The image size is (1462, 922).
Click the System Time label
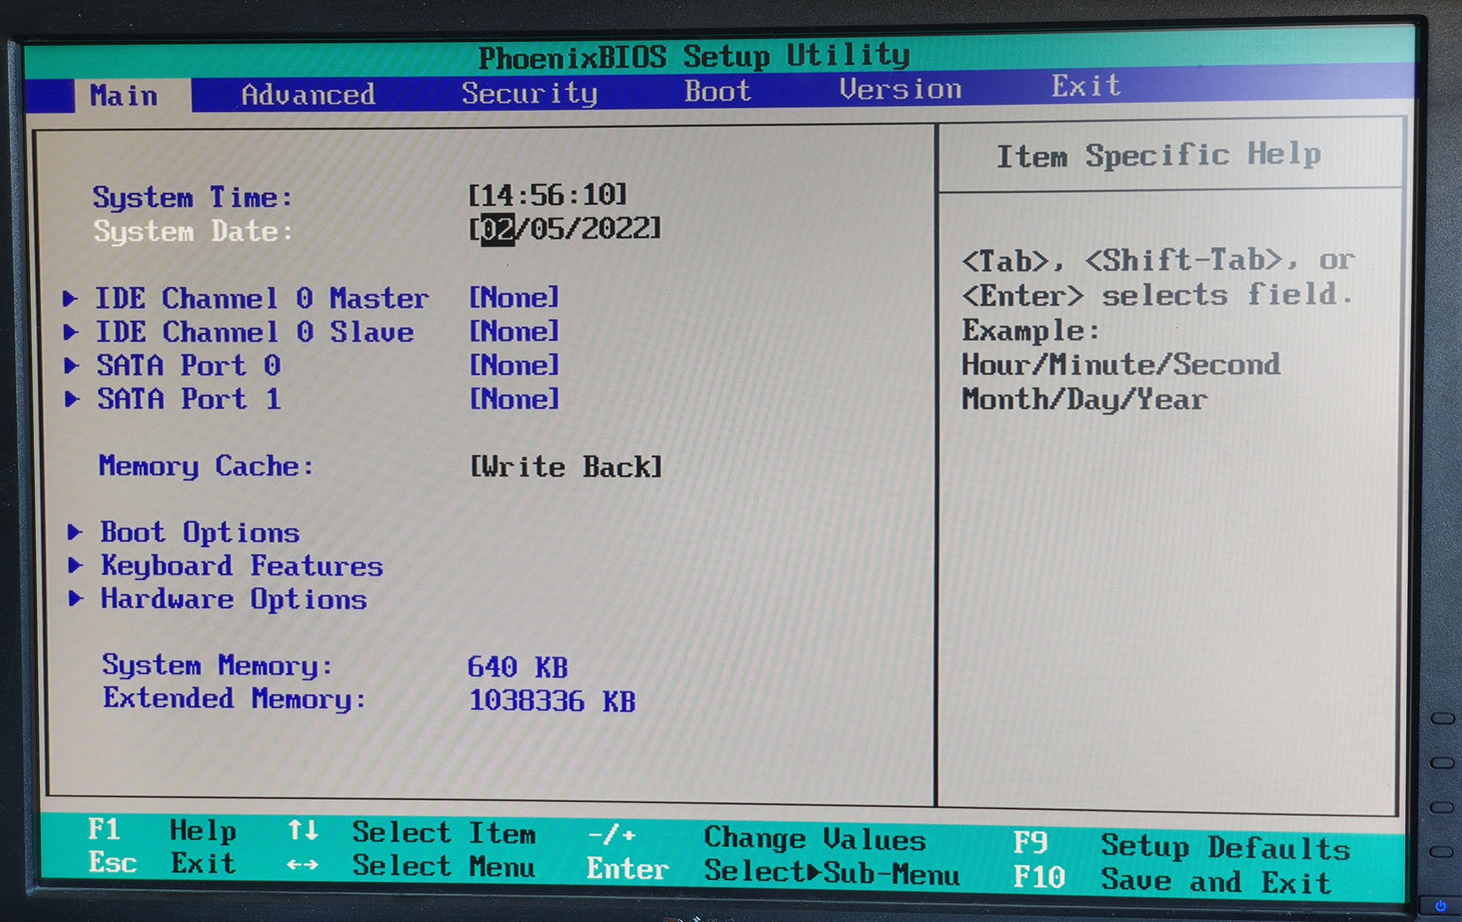[x=193, y=197]
